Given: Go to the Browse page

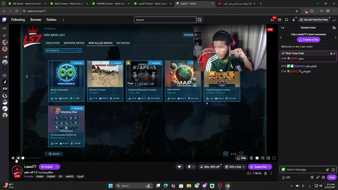Looking at the screenshot, I should (36, 20).
